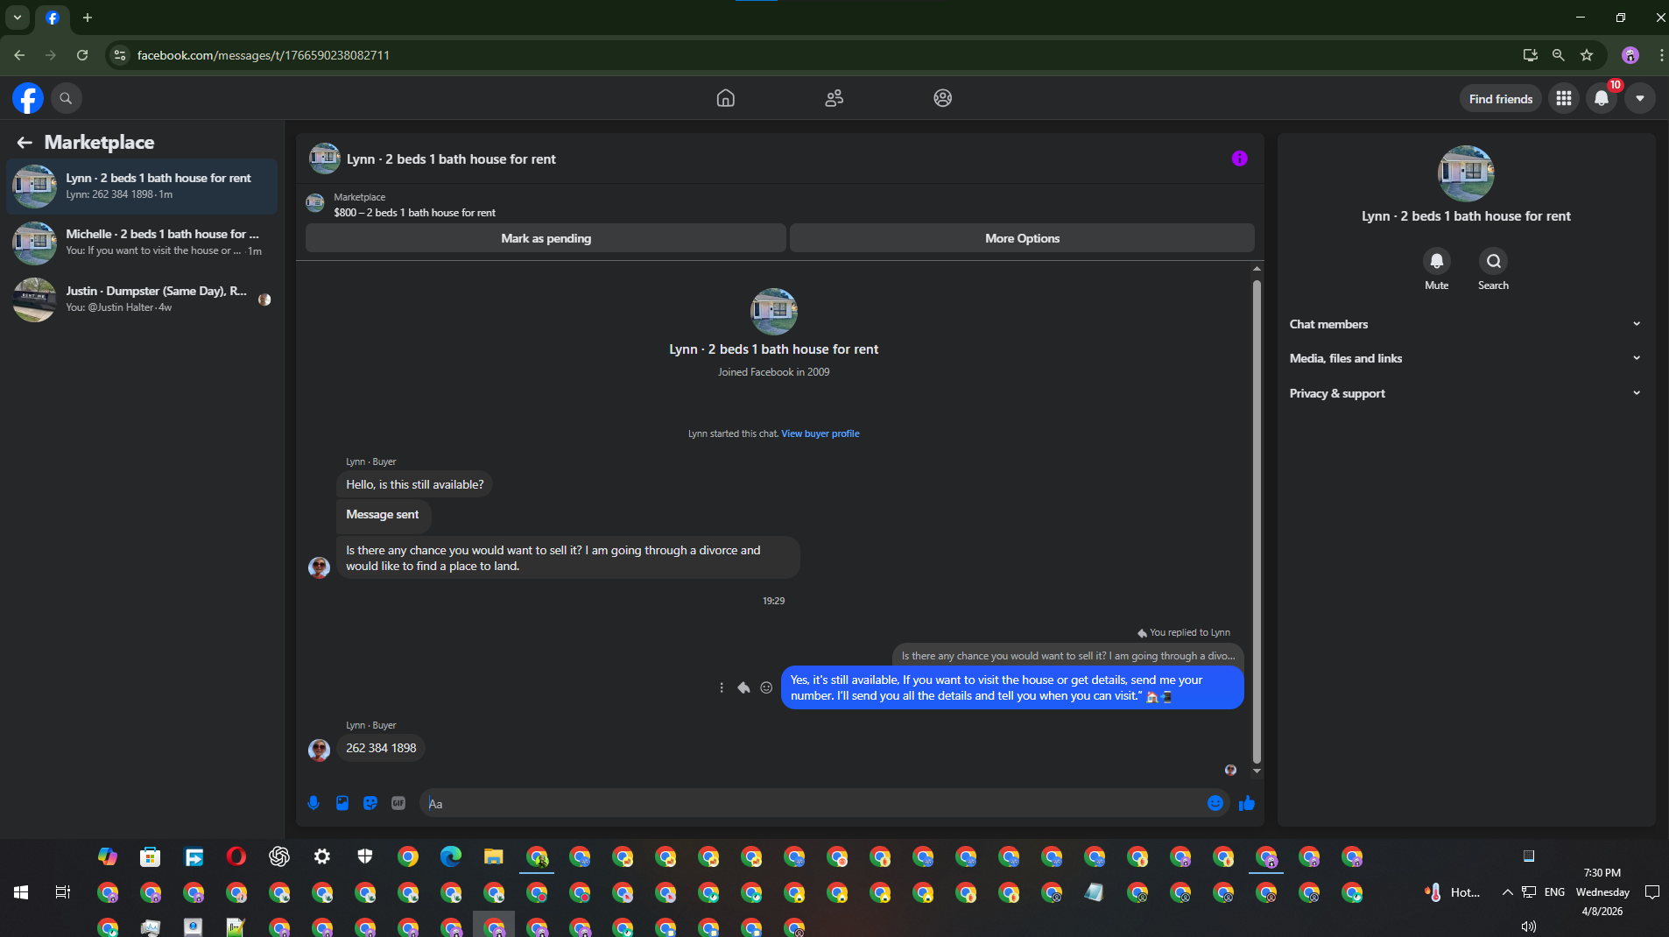Open the account dropdown arrow
Viewport: 1669px width, 937px height.
(x=1640, y=99)
